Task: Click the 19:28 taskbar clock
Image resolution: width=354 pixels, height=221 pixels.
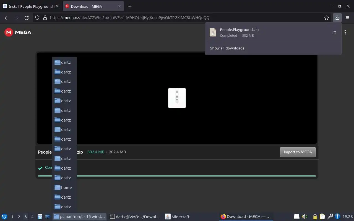Action: (348, 217)
